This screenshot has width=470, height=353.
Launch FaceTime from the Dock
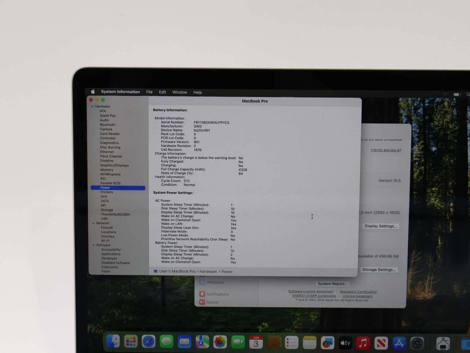click(x=238, y=342)
